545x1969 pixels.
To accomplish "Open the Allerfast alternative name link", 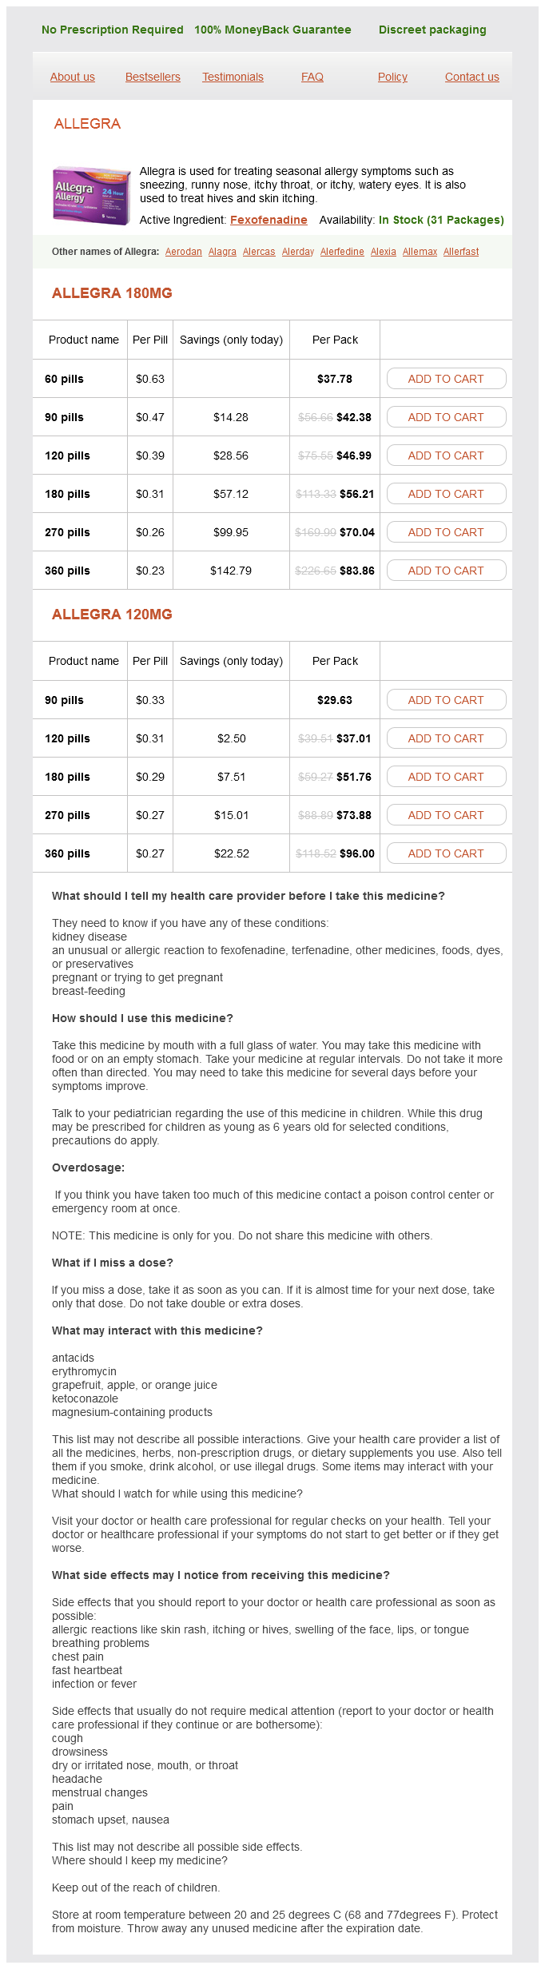I will pyautogui.click(x=461, y=252).
